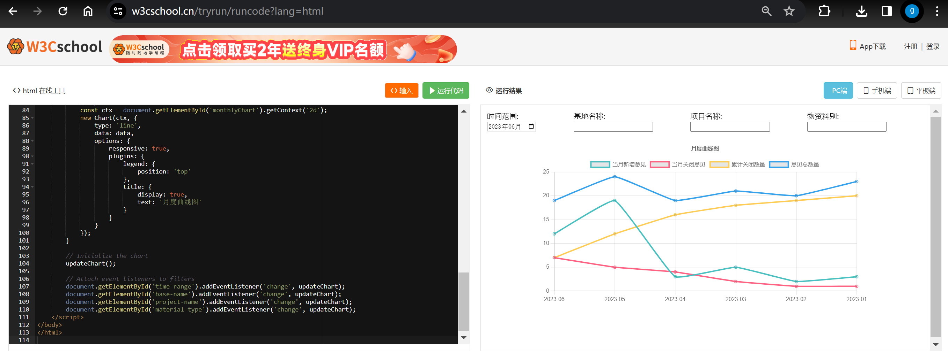Click the code editor scrollbar down arrow
Viewport: 948px width, 361px height.
pos(464,338)
